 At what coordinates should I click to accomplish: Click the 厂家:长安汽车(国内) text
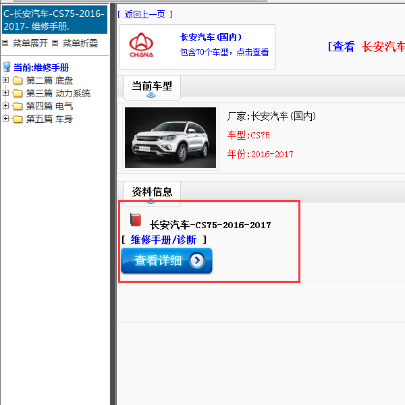(x=271, y=116)
